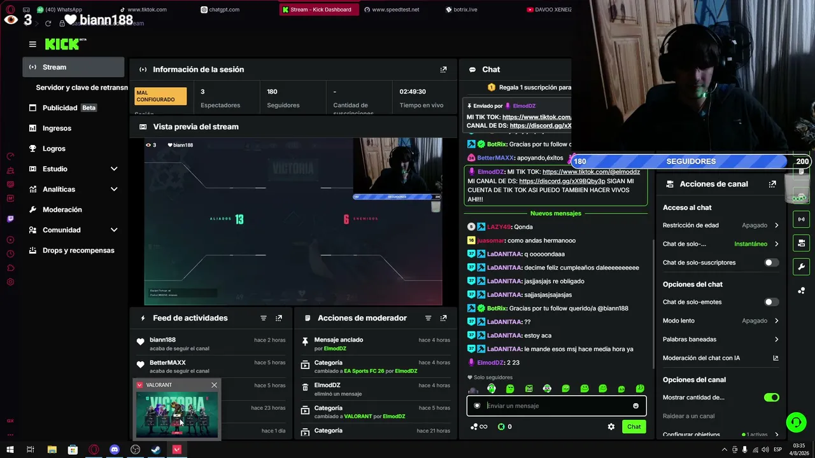Disable Mostrar cantidad de... switch

click(x=771, y=398)
